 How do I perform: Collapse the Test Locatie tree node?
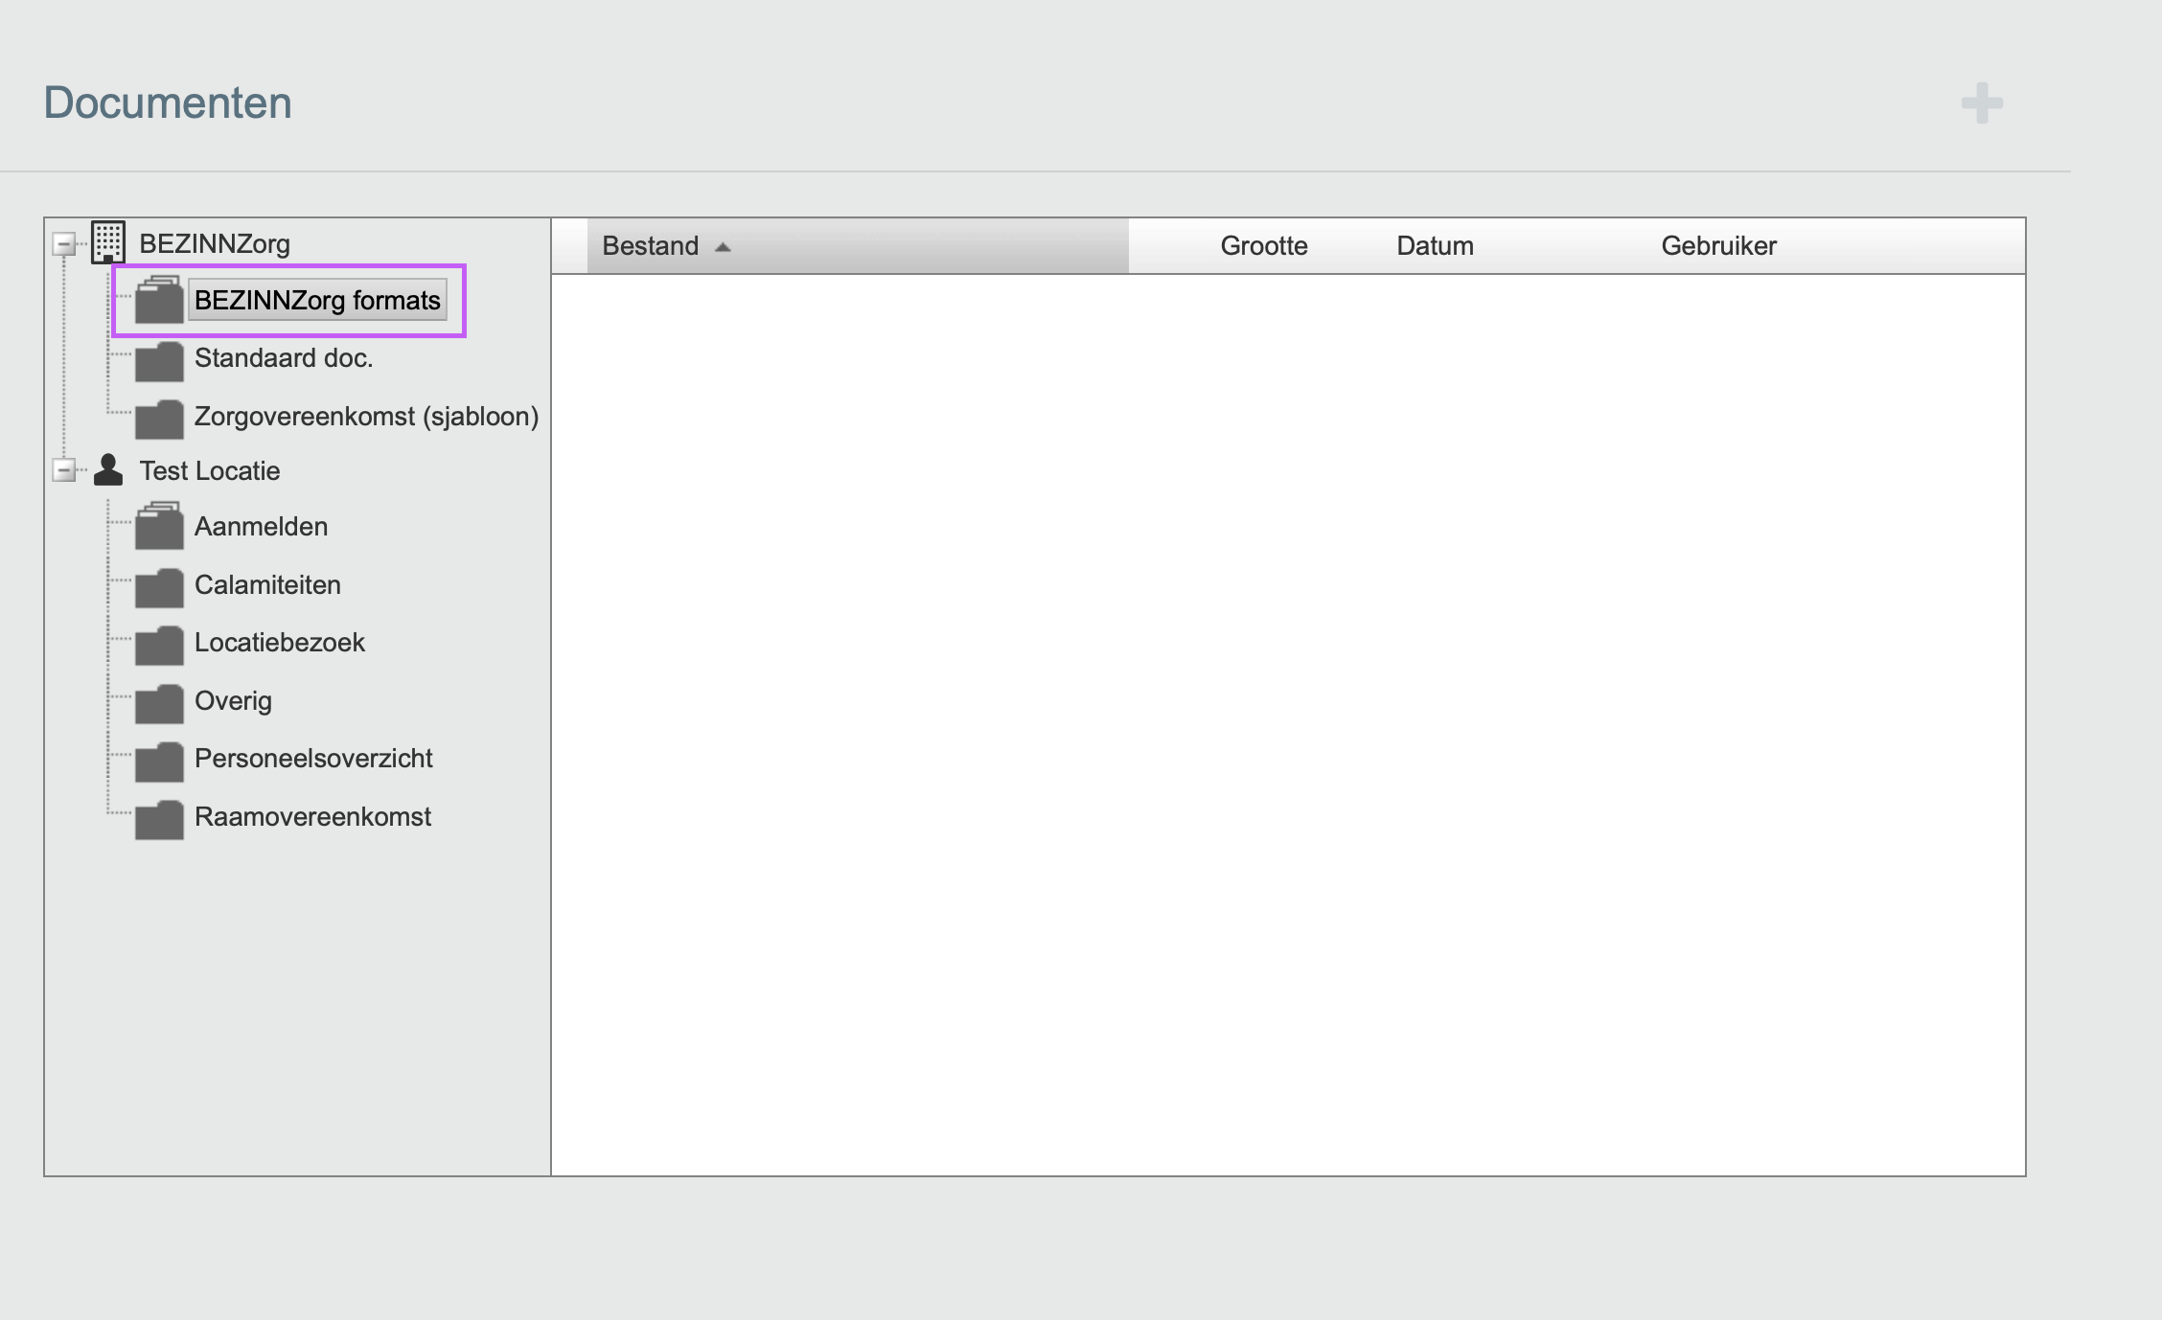click(x=64, y=470)
